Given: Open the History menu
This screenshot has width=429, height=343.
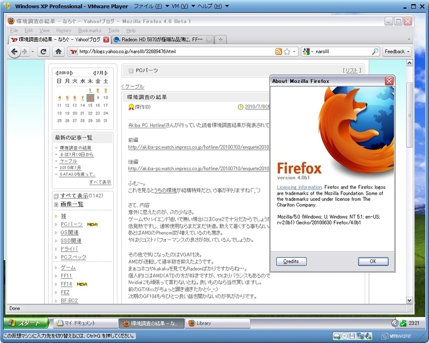Looking at the screenshot, I should 64,31.
